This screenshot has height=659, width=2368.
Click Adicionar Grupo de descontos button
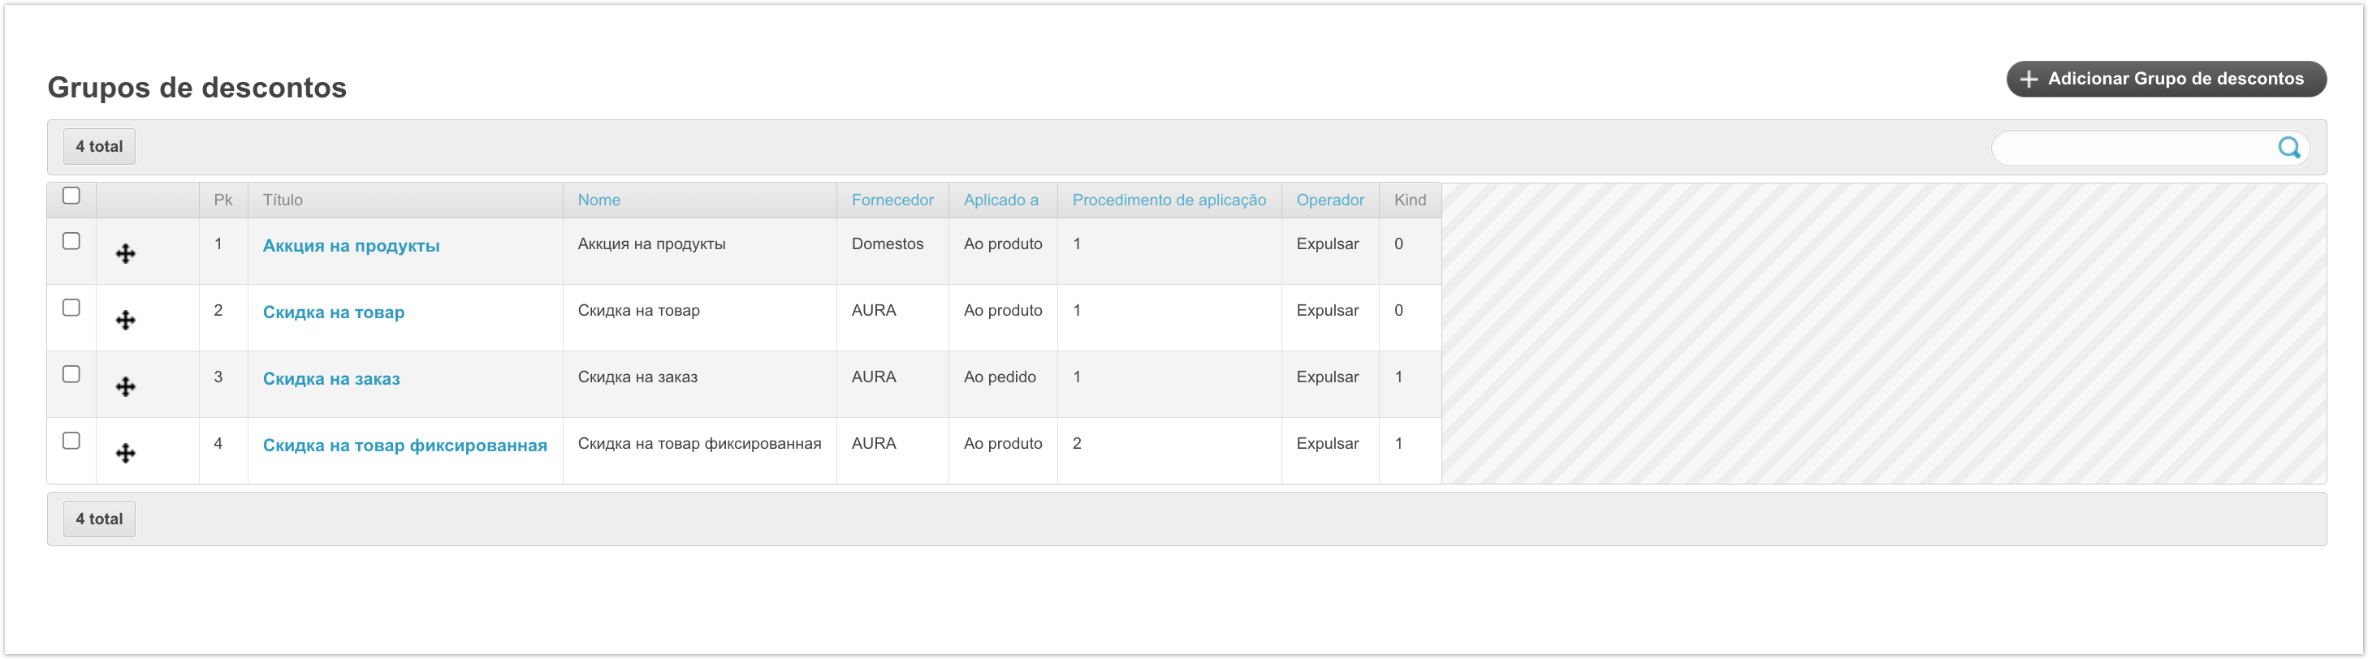(2165, 79)
